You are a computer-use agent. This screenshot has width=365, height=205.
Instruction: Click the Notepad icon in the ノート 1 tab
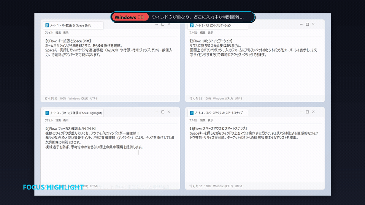[47, 25]
